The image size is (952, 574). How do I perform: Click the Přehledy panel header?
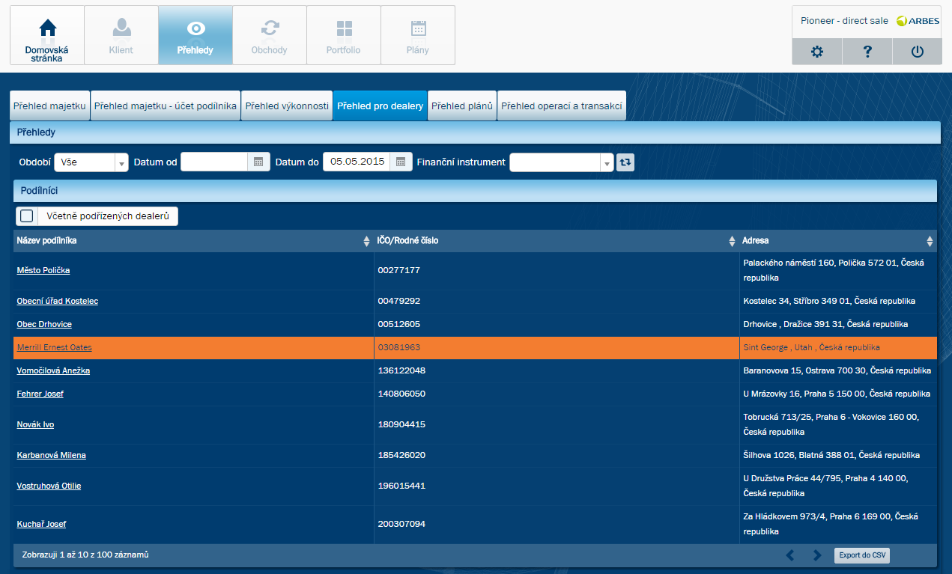tap(475, 132)
